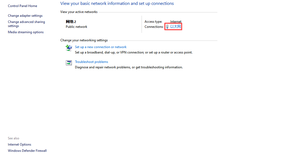This screenshot has width=304, height=158.
Task: Click the View your active networks header
Action: 79,12
